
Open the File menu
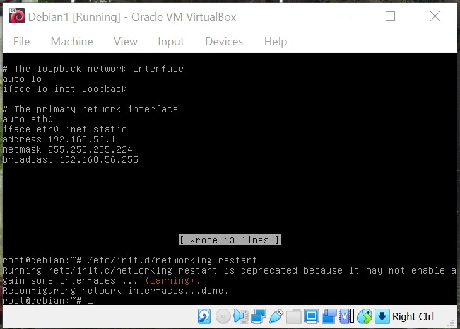[21, 42]
